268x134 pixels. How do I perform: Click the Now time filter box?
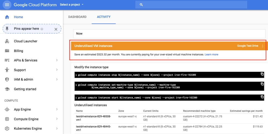(169, 34)
